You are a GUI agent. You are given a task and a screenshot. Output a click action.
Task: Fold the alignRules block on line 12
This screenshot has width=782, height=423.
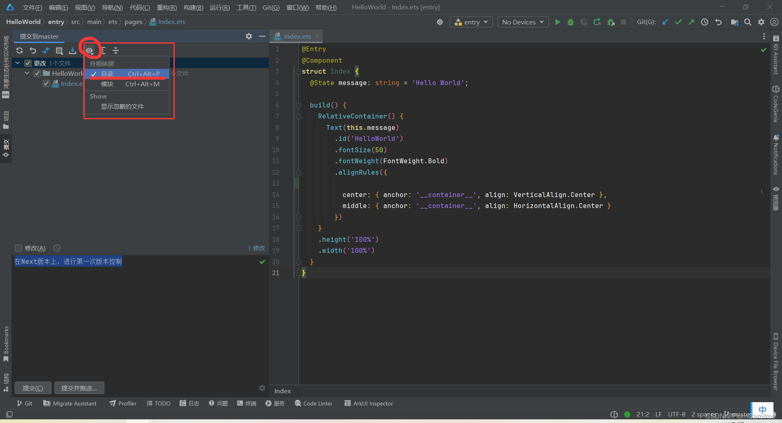299,173
